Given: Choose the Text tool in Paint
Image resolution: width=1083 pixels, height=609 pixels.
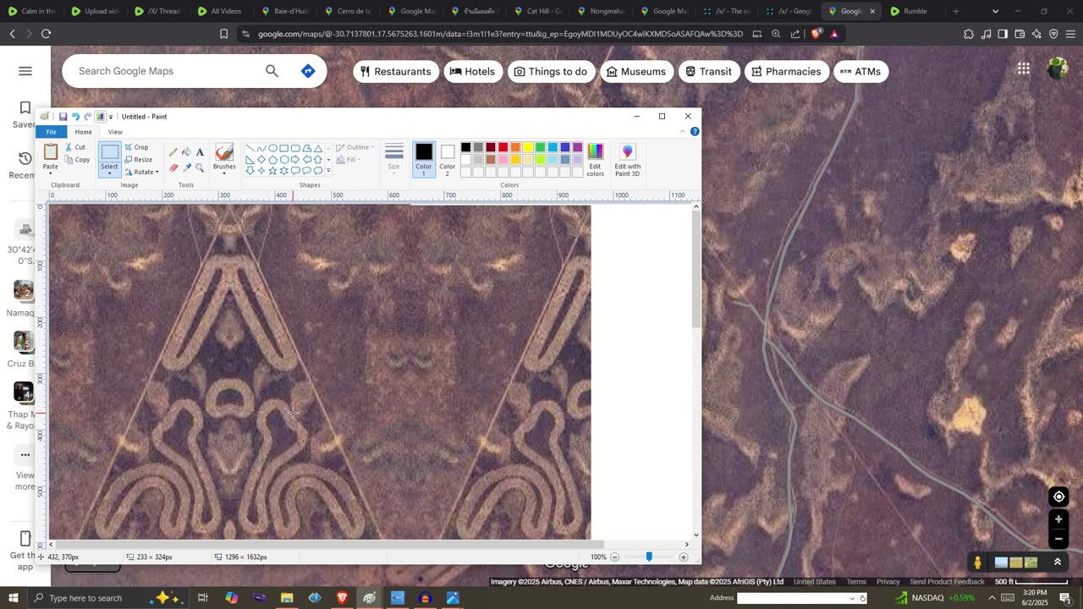Looking at the screenshot, I should tap(200, 152).
